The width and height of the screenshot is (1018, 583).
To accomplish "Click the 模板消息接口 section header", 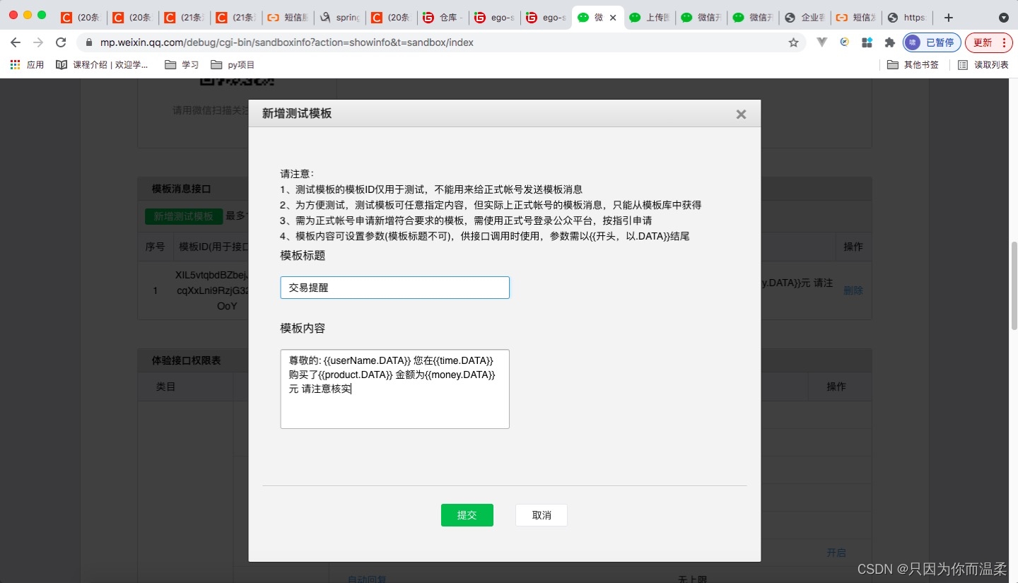I will tap(181, 189).
